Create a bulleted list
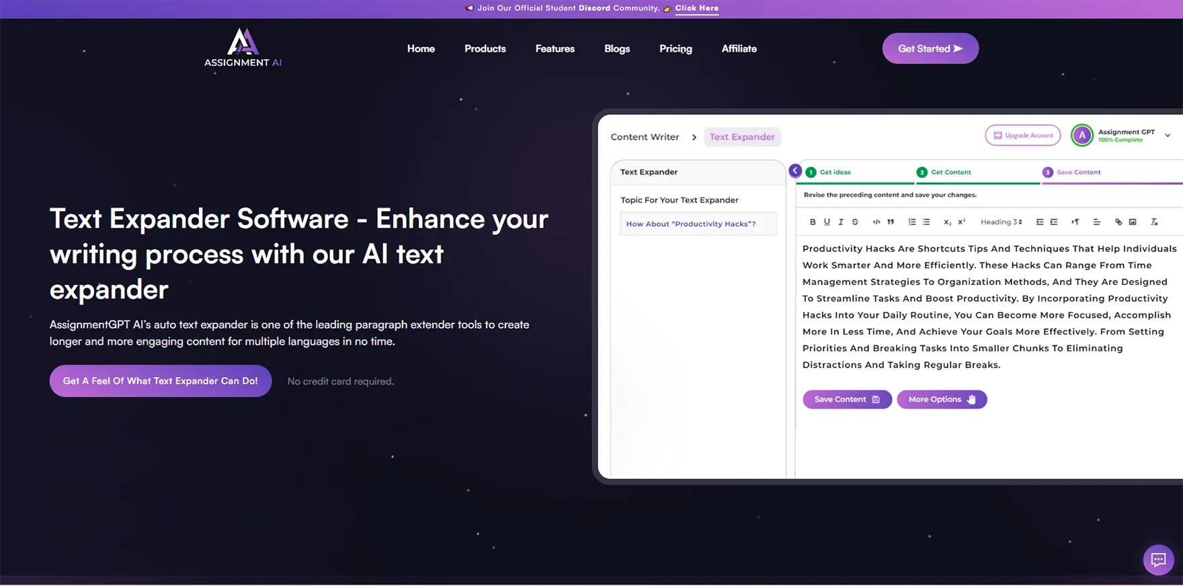This screenshot has width=1183, height=586. pos(926,222)
